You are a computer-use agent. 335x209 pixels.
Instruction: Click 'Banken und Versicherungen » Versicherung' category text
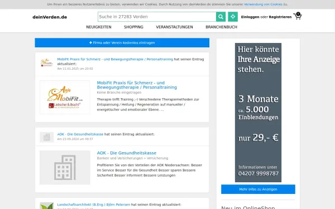pos(132,158)
